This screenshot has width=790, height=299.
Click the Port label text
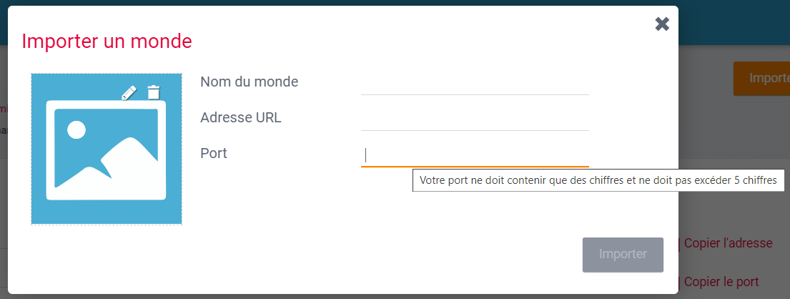214,153
